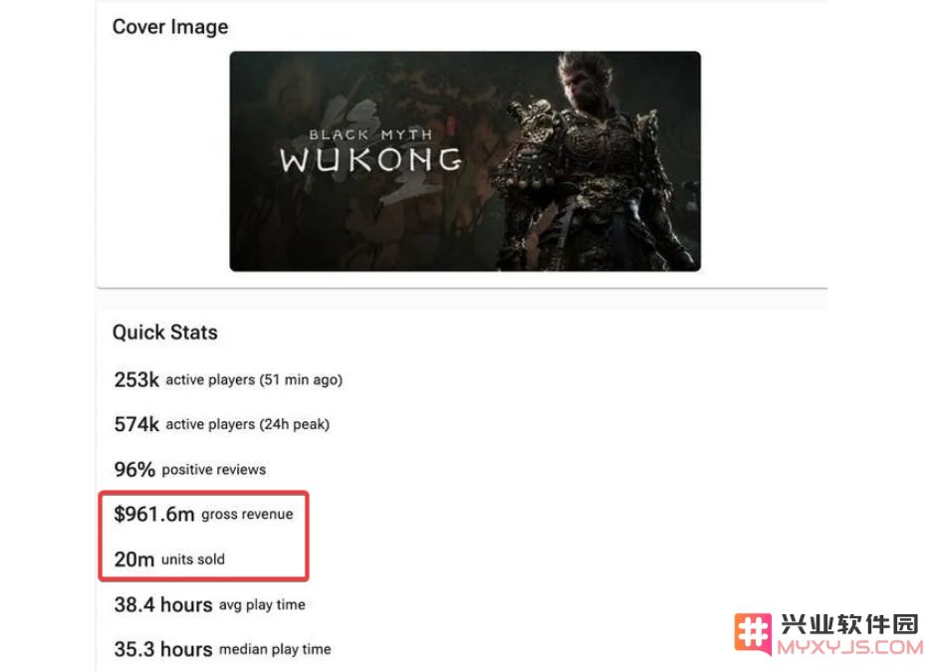The height and width of the screenshot is (671, 936).
Task: Click the 38.4 hours avg play time
Action: pos(209,604)
